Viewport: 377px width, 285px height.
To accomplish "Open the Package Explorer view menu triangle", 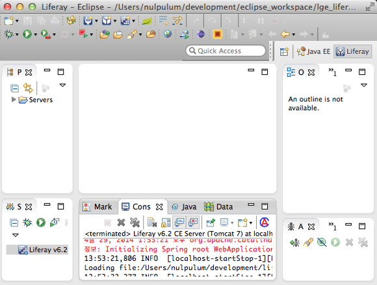I will point(62,85).
